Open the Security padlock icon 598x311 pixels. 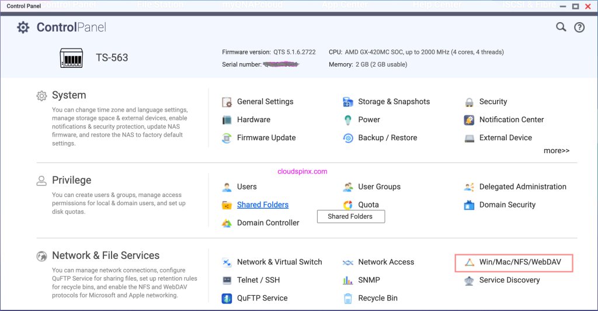coord(469,102)
